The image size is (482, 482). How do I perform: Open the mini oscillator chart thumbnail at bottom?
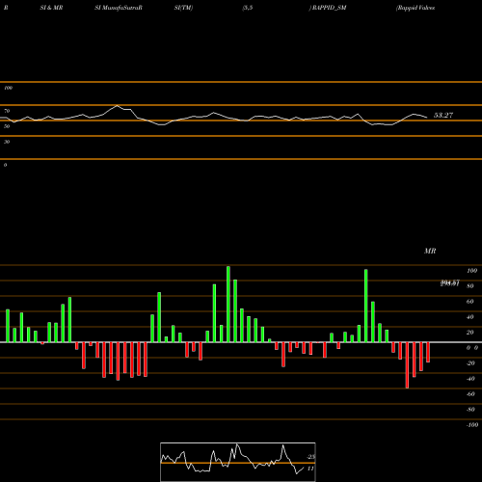(238, 462)
